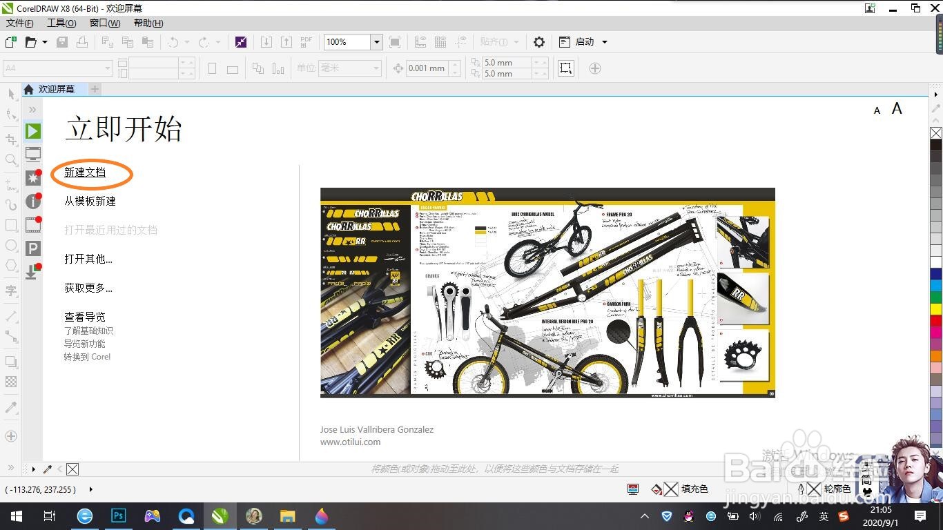
Task: Open Options via the gear icon
Action: tap(539, 42)
